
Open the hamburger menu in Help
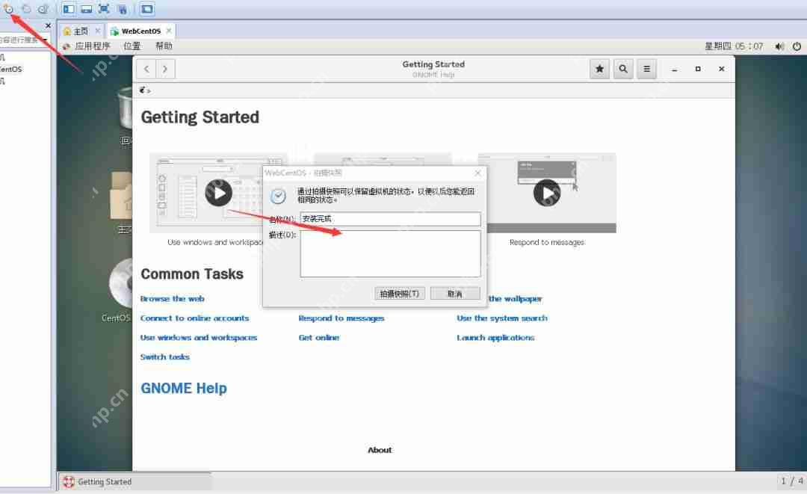(646, 69)
